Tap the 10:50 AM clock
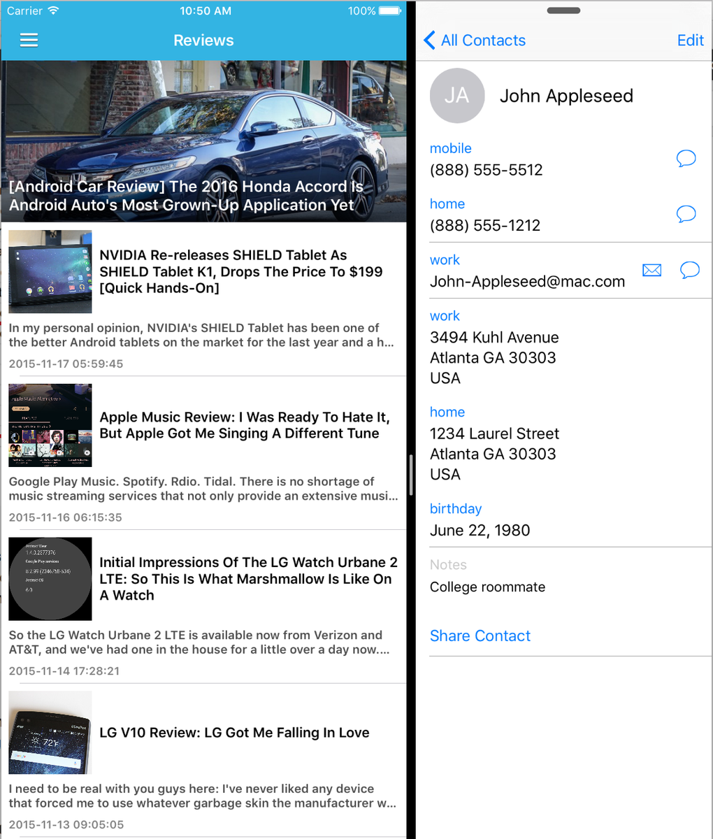The image size is (713, 839). pos(205,10)
